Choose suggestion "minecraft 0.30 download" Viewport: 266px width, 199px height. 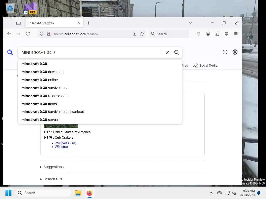point(100,72)
